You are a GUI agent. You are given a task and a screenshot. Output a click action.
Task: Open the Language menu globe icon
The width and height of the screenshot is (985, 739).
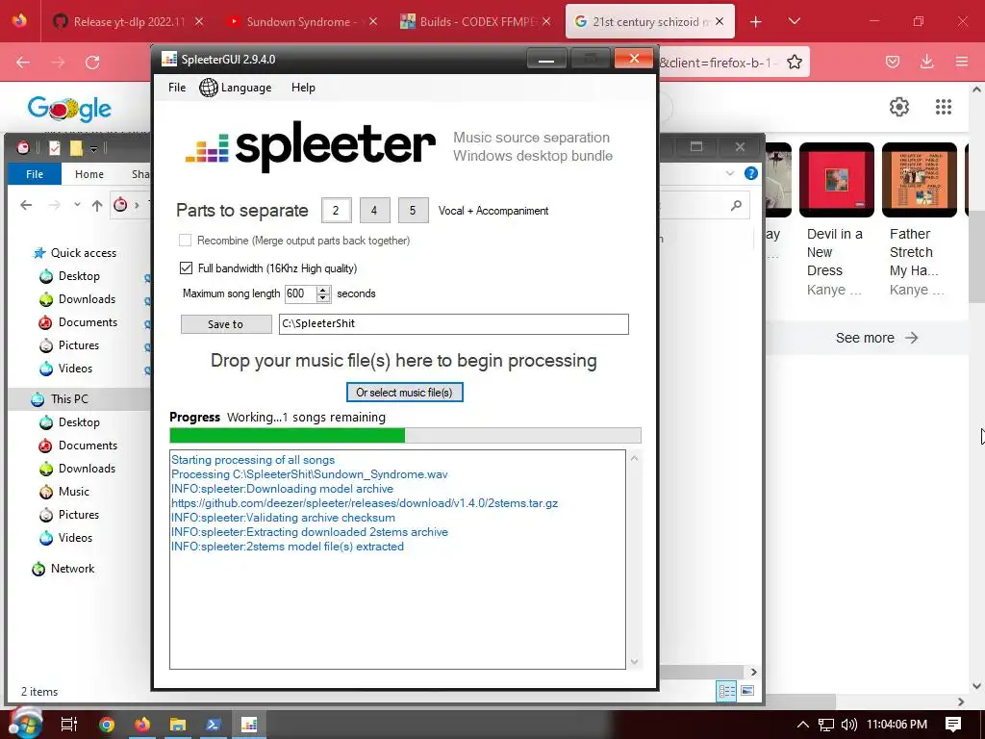tap(209, 88)
